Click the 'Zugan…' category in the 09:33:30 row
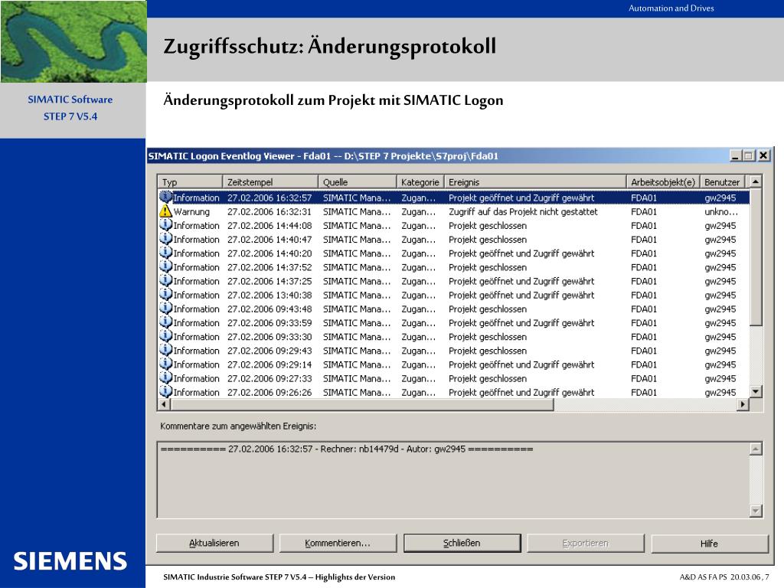The image size is (784, 588). tap(419, 337)
